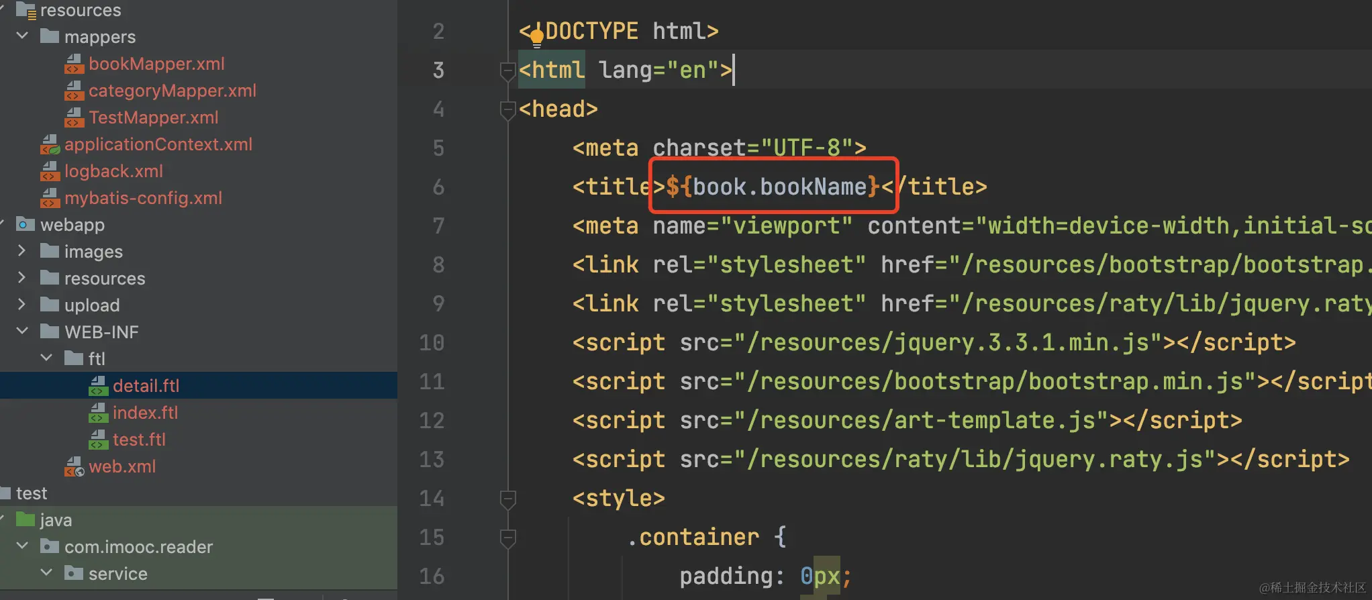Click the logback.xml file icon
The image size is (1372, 600).
click(x=50, y=171)
